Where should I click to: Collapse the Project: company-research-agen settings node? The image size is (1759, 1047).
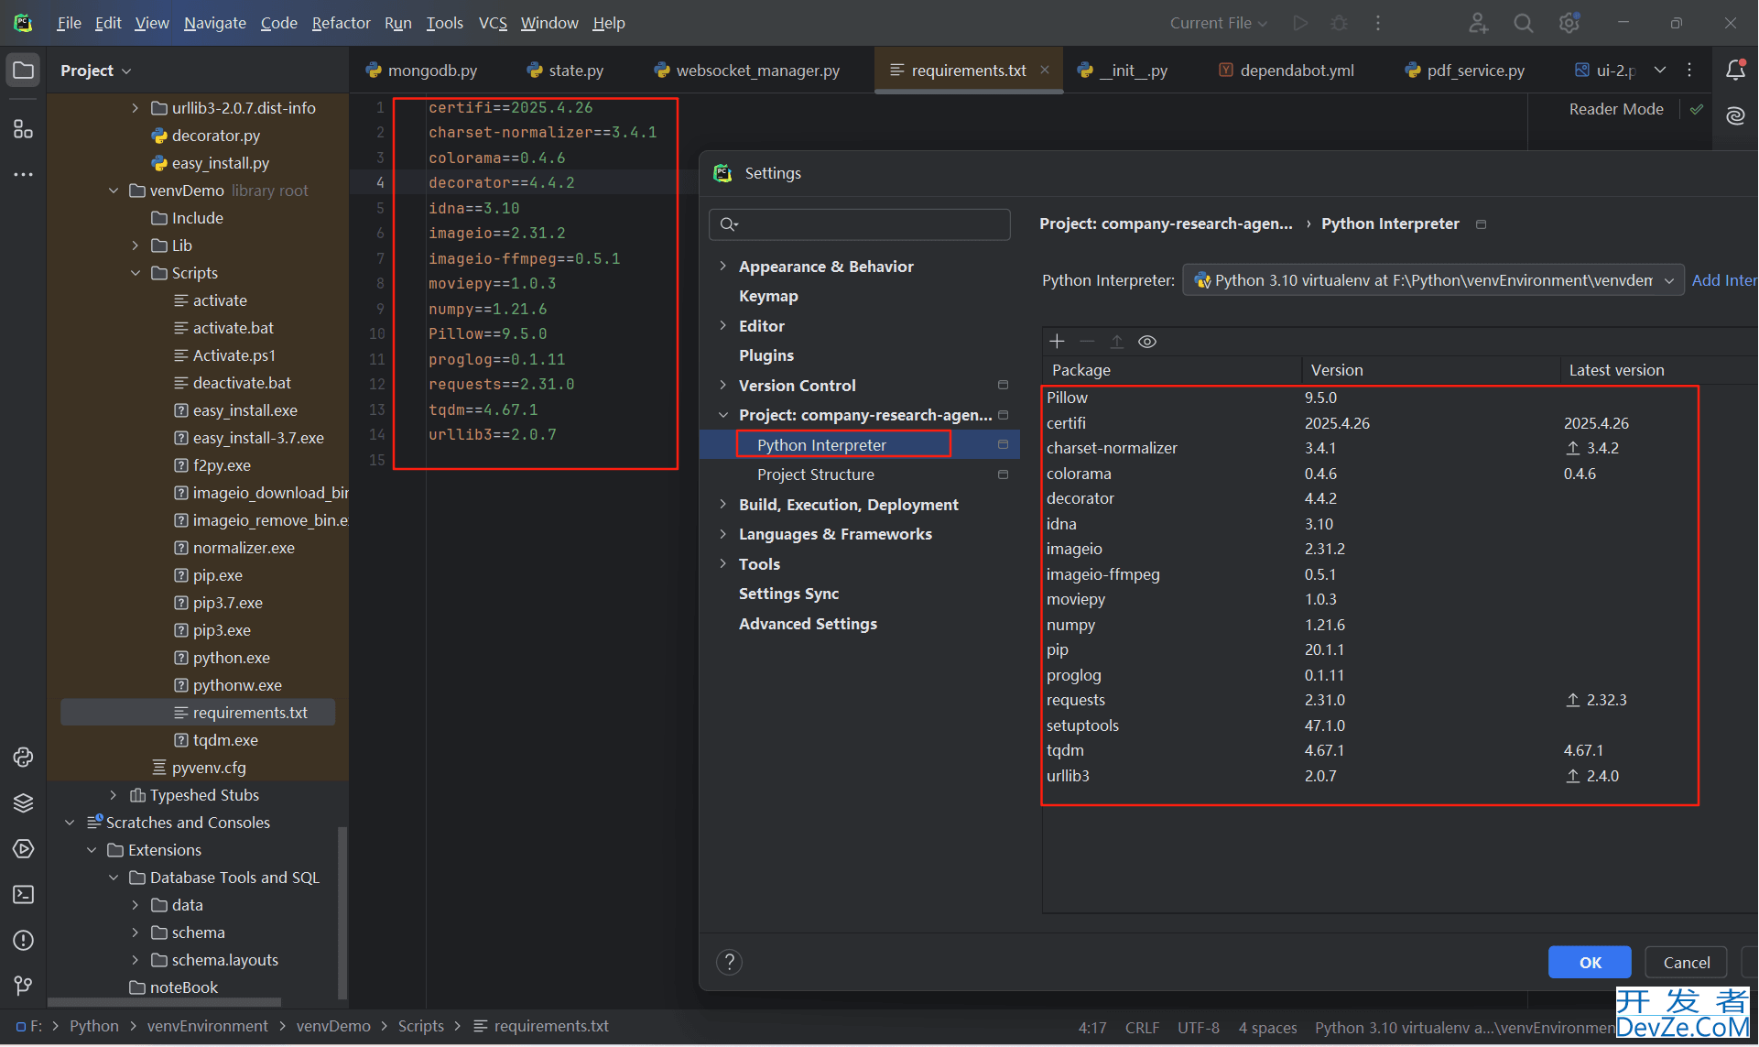pos(722,415)
